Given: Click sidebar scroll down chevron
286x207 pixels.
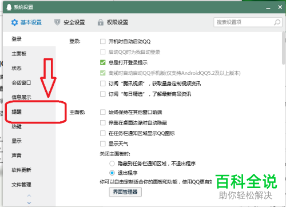Looking at the screenshot, I should click(x=29, y=203).
